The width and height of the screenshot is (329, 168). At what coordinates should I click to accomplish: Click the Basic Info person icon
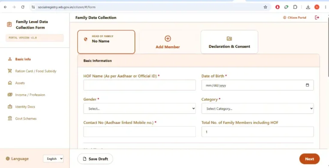tap(10, 59)
